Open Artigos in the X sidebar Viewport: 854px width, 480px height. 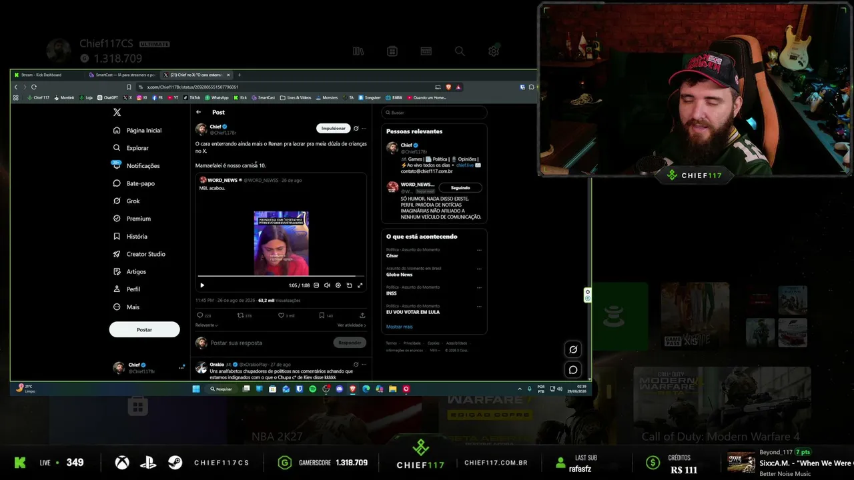pos(129,272)
